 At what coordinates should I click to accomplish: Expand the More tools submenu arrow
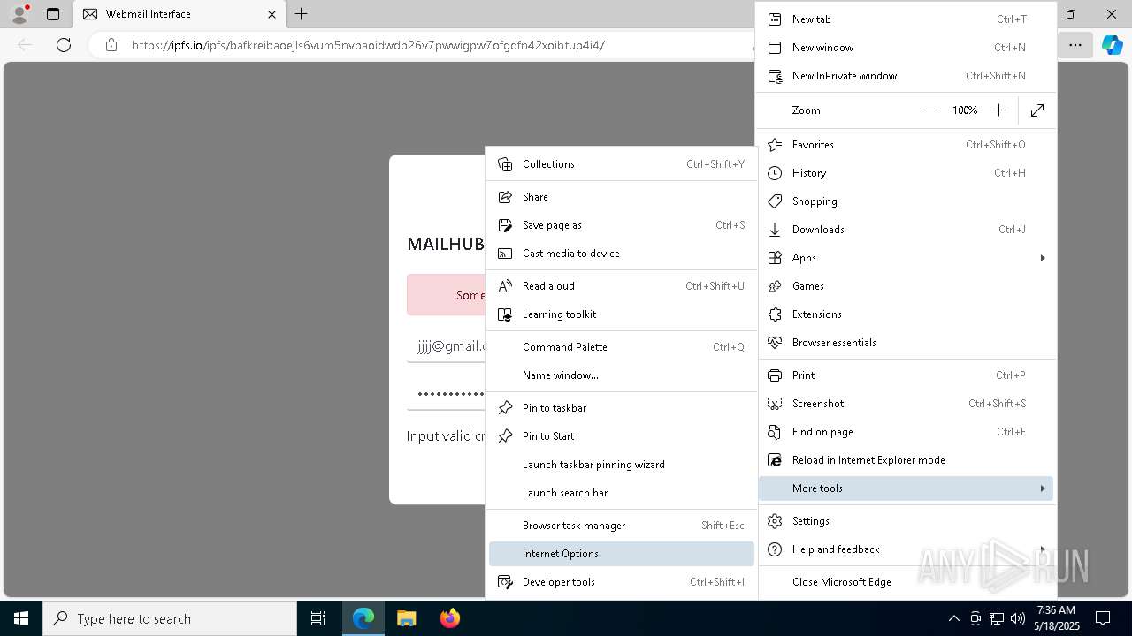1043,488
